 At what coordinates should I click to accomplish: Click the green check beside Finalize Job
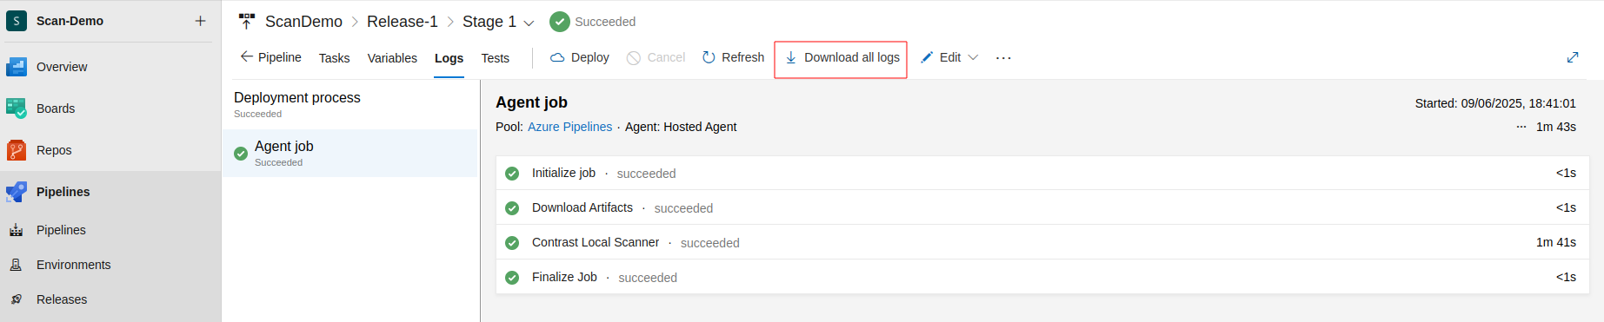pyautogui.click(x=512, y=278)
